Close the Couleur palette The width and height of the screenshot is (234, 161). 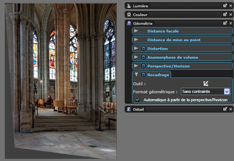click(231, 15)
